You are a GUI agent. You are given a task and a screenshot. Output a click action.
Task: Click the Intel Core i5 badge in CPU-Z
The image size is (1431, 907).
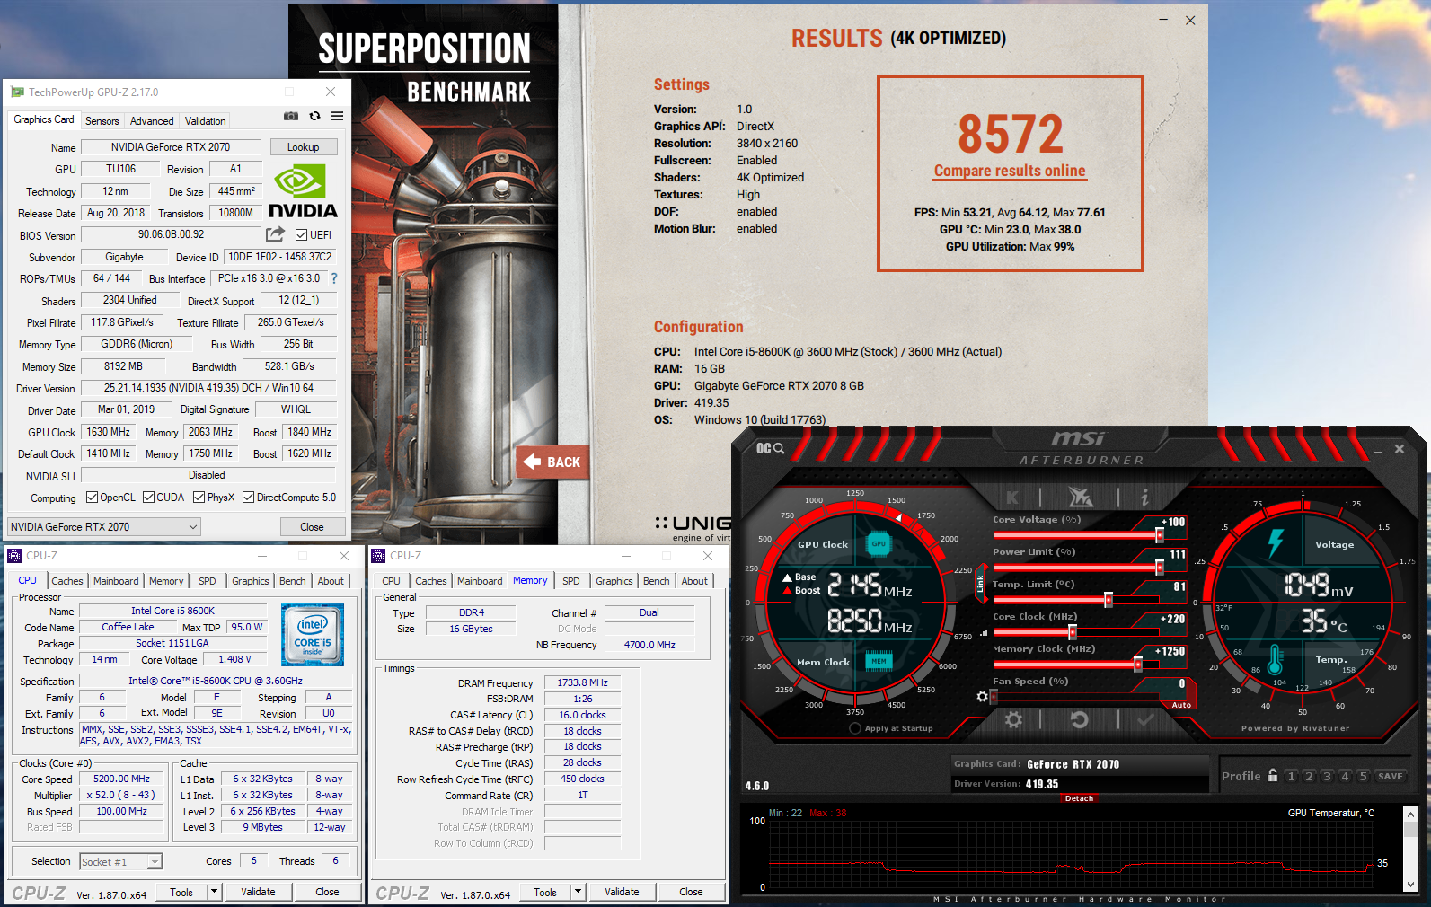(x=313, y=635)
